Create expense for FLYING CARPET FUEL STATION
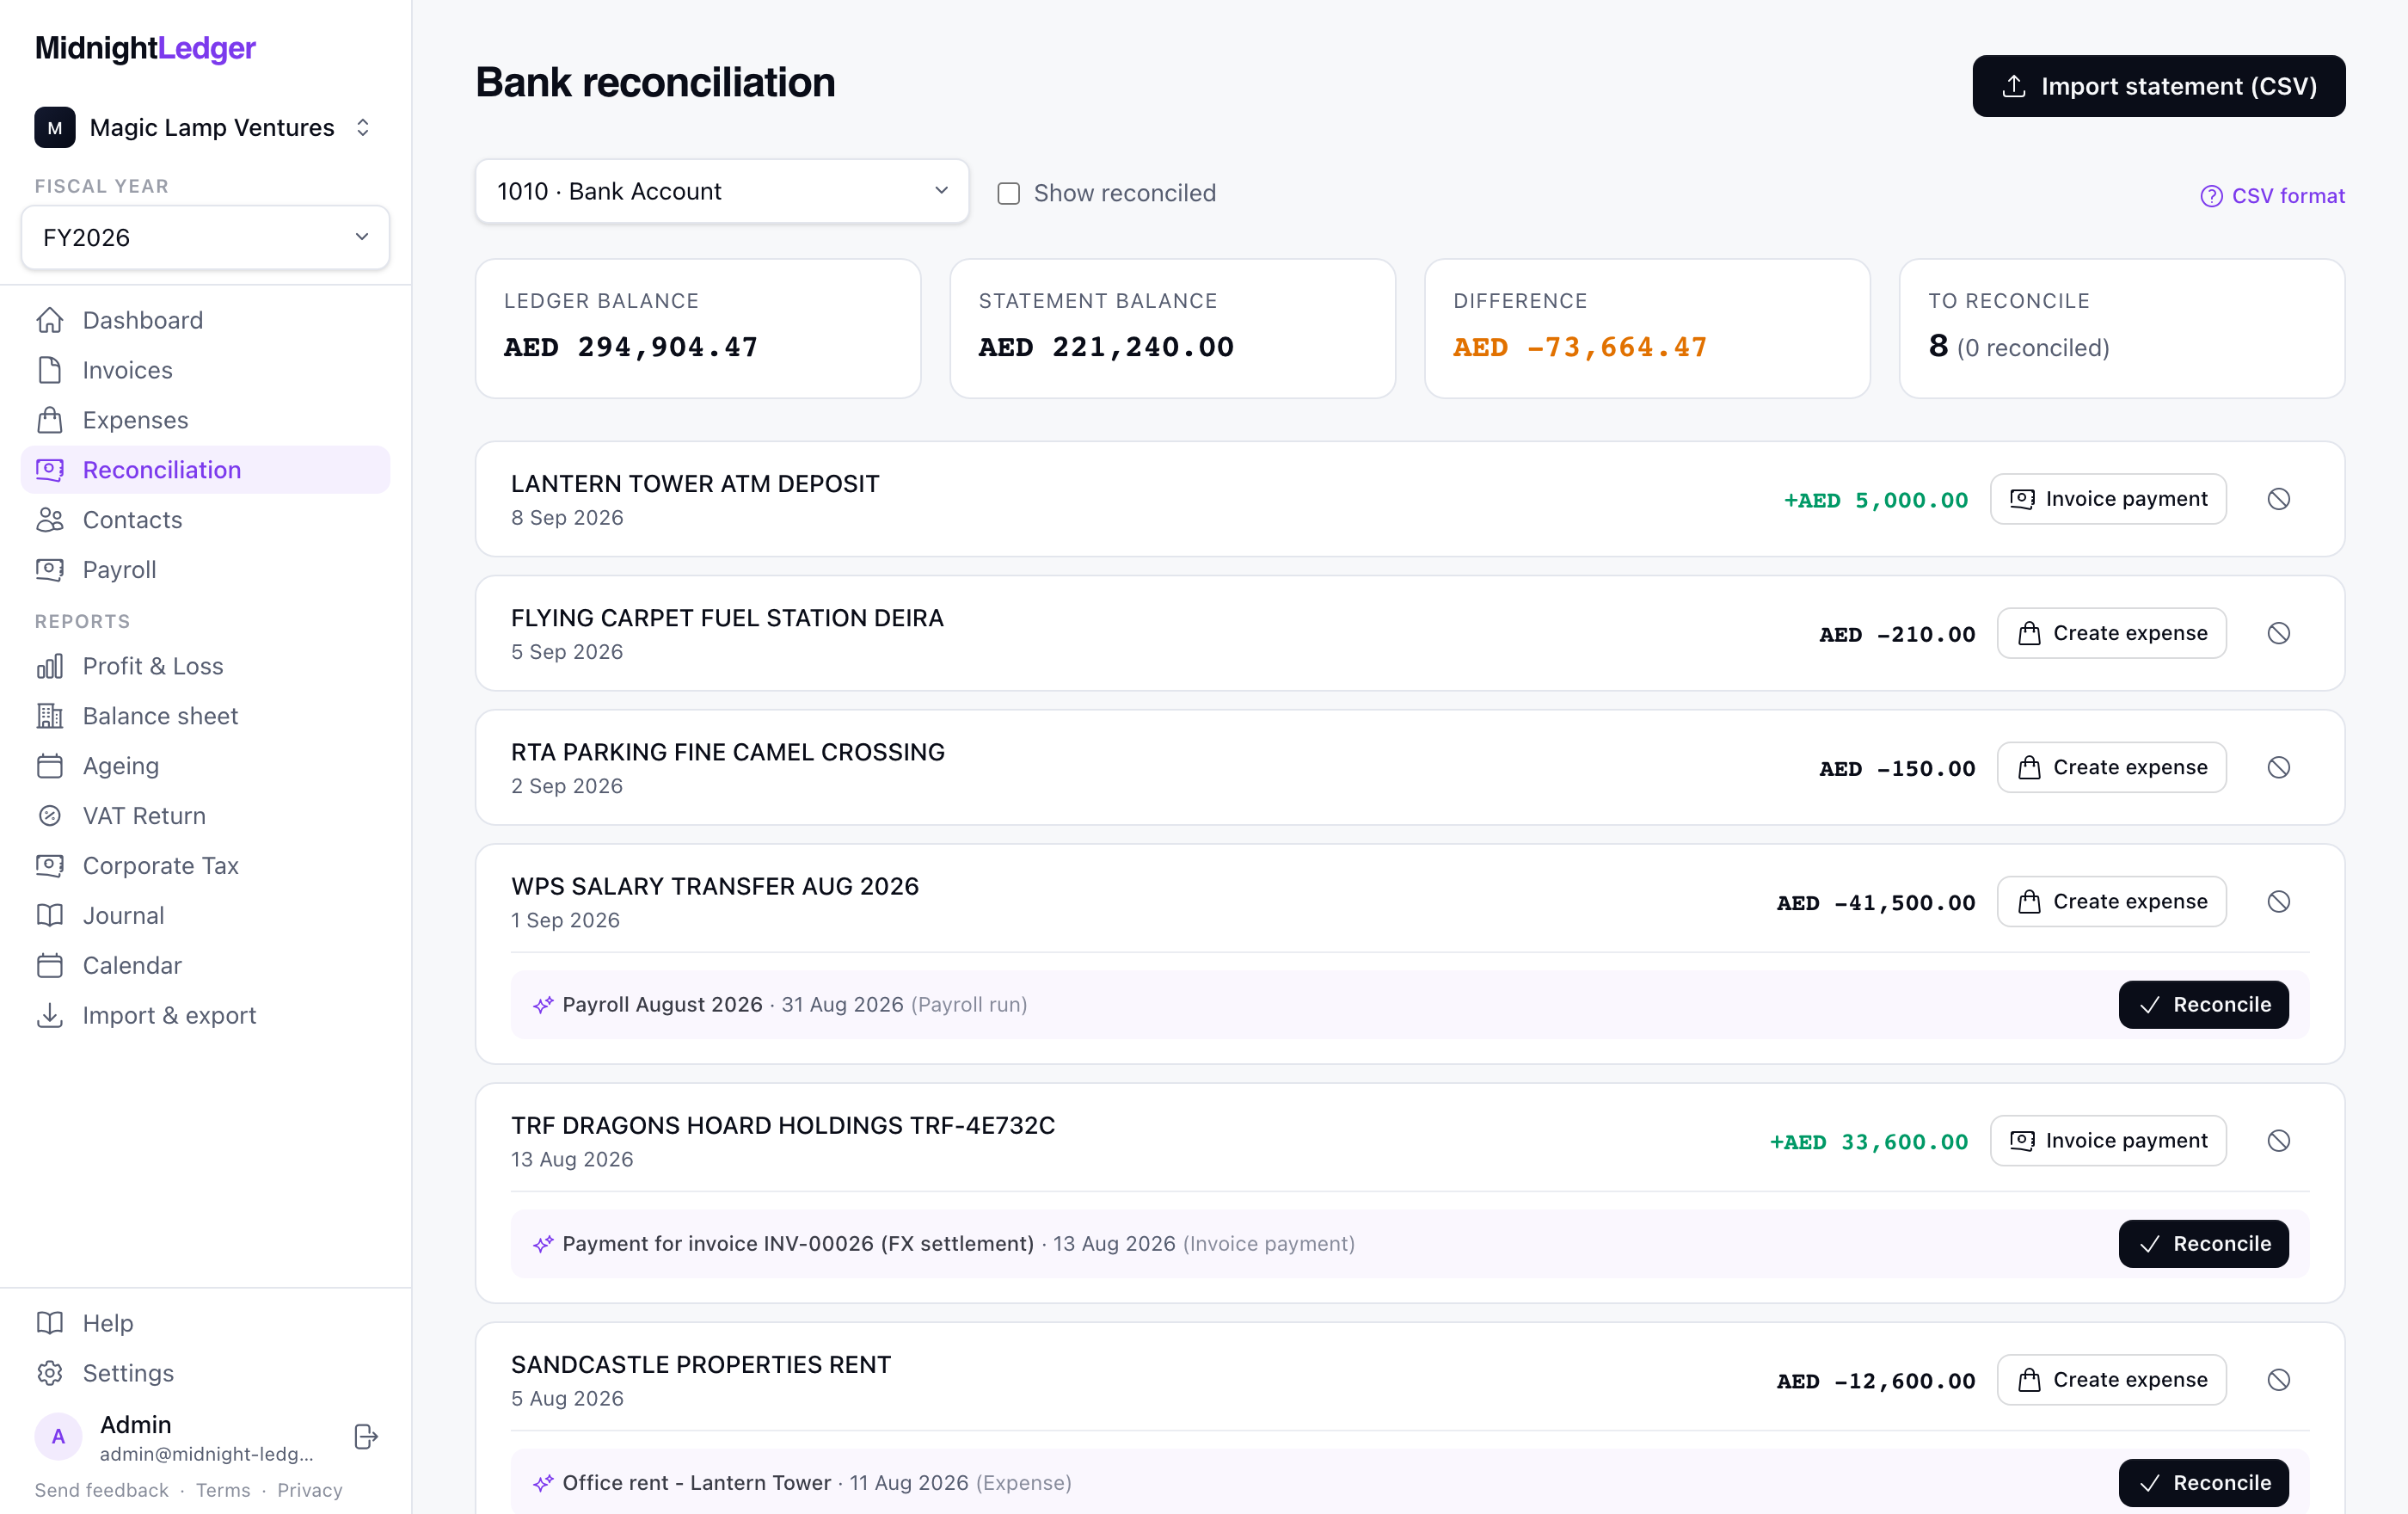The width and height of the screenshot is (2408, 1514). pyautogui.click(x=2111, y=633)
